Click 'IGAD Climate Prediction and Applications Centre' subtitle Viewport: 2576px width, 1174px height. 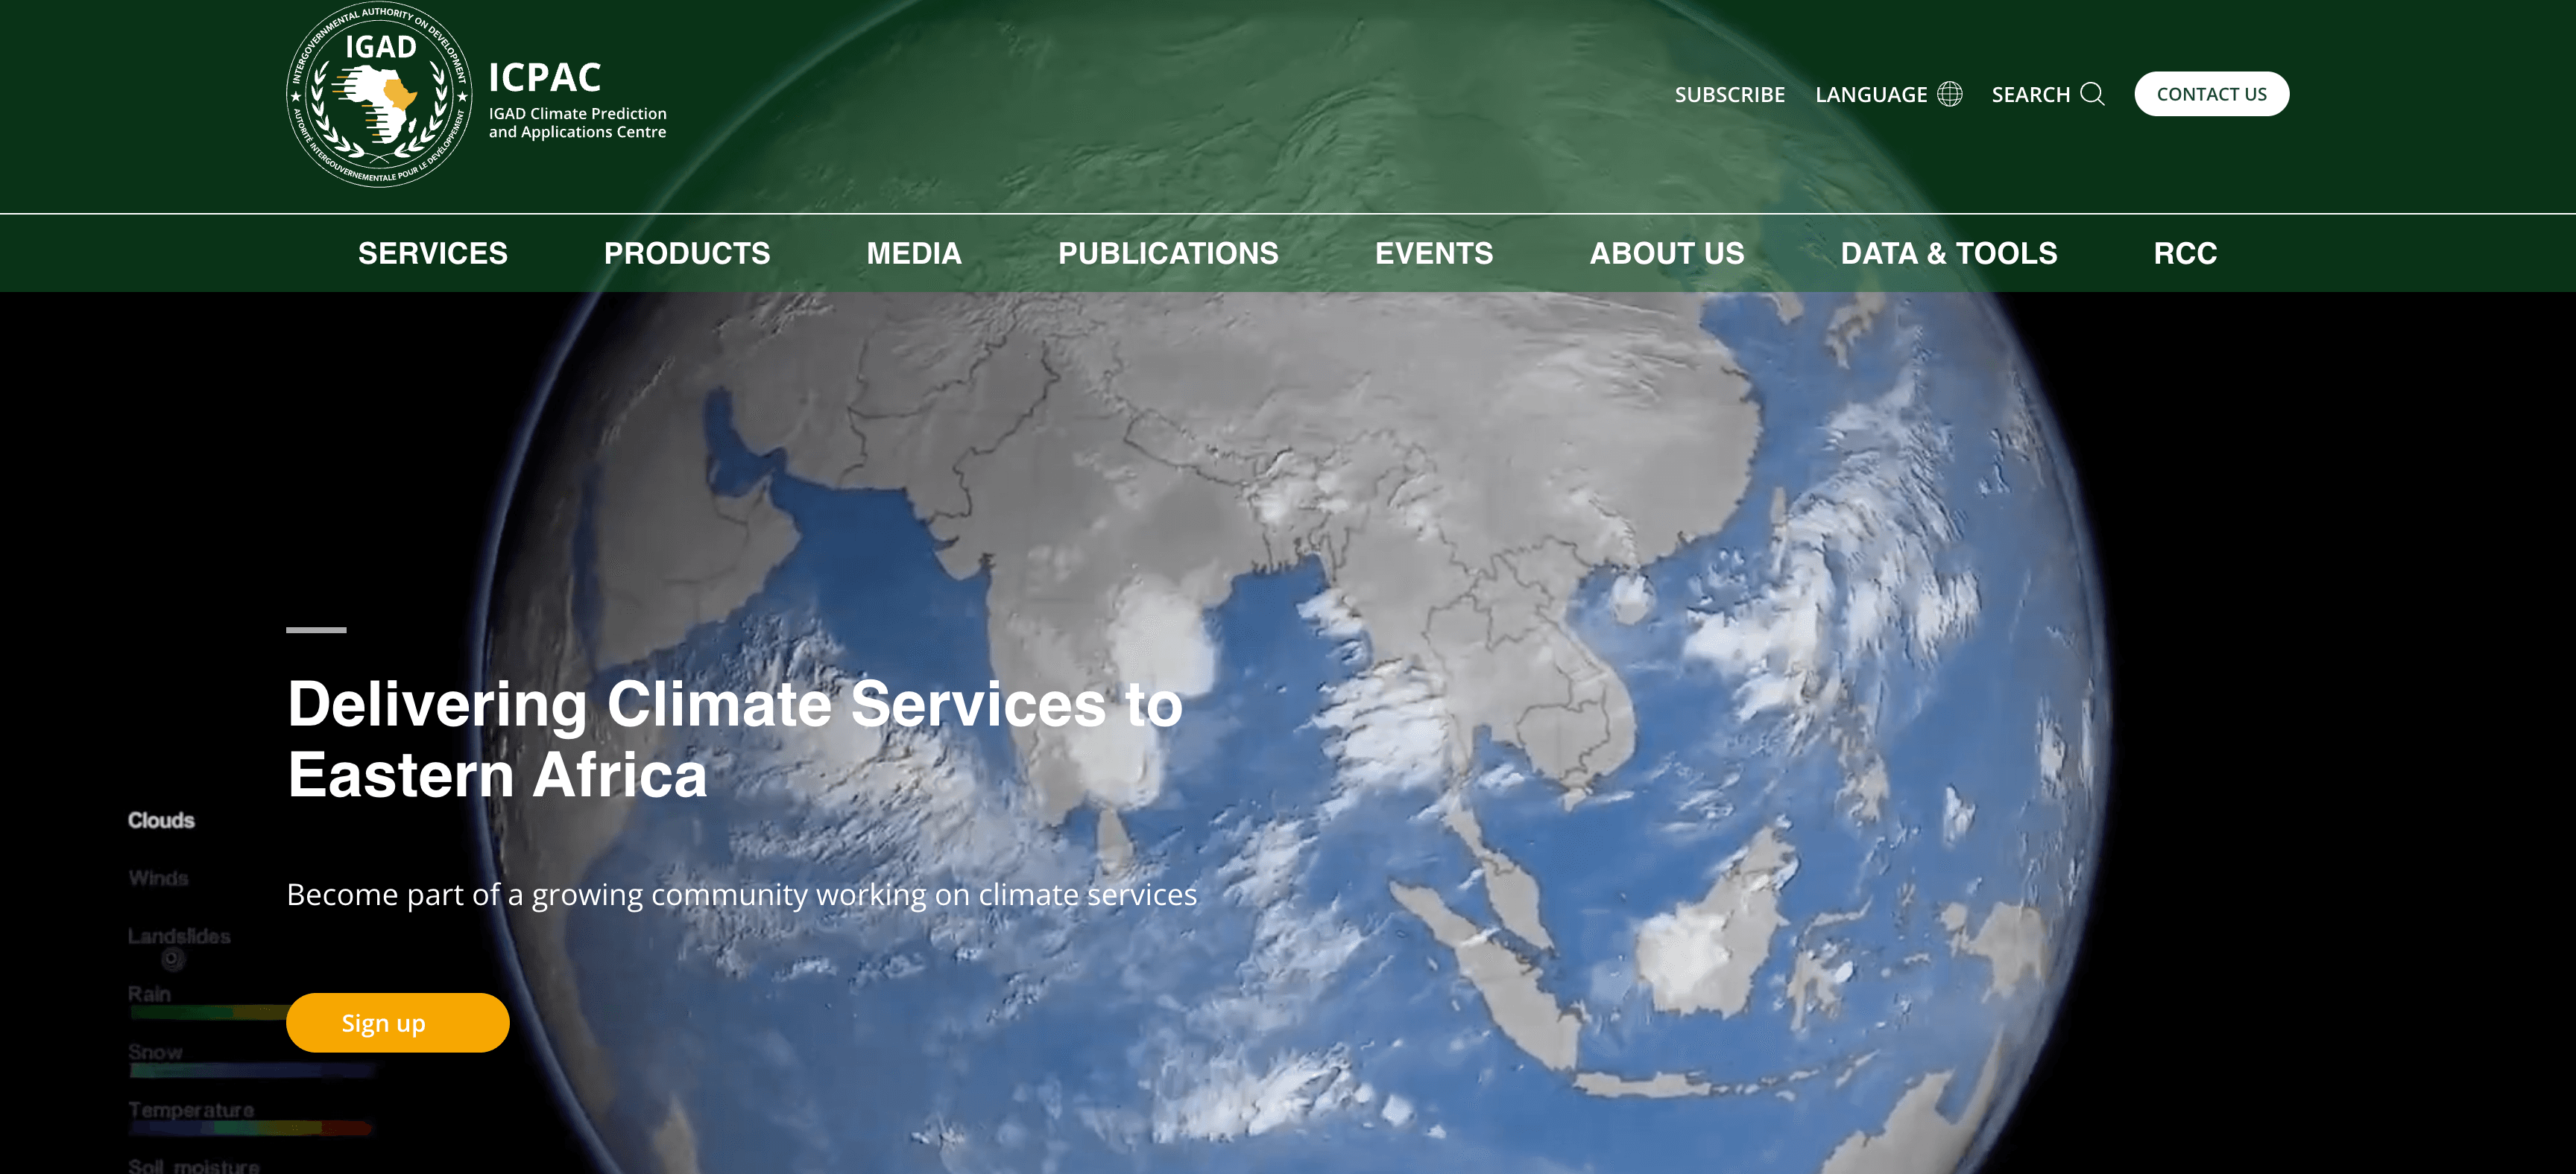(577, 123)
